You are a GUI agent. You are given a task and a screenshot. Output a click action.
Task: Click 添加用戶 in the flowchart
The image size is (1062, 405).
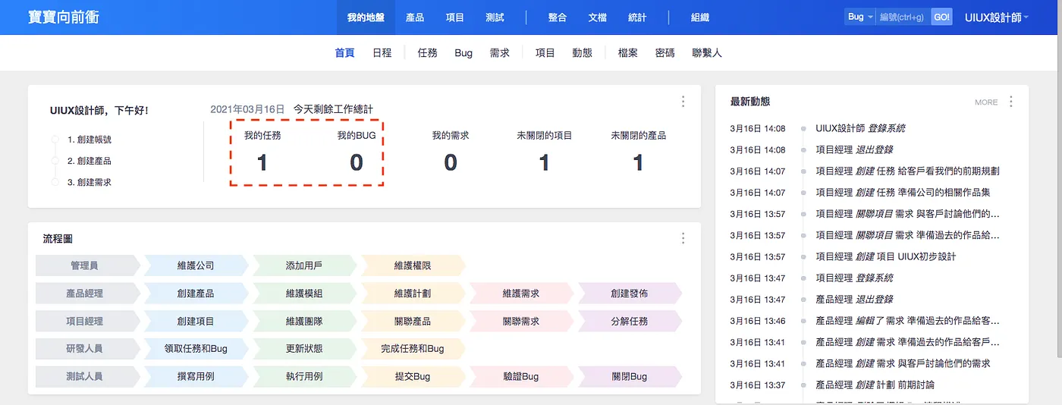[304, 265]
